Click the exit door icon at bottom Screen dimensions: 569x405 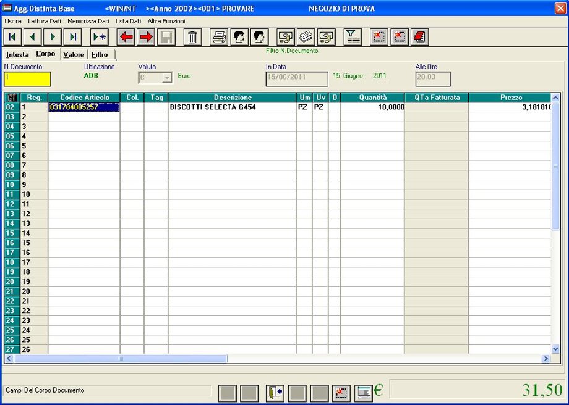pos(275,393)
